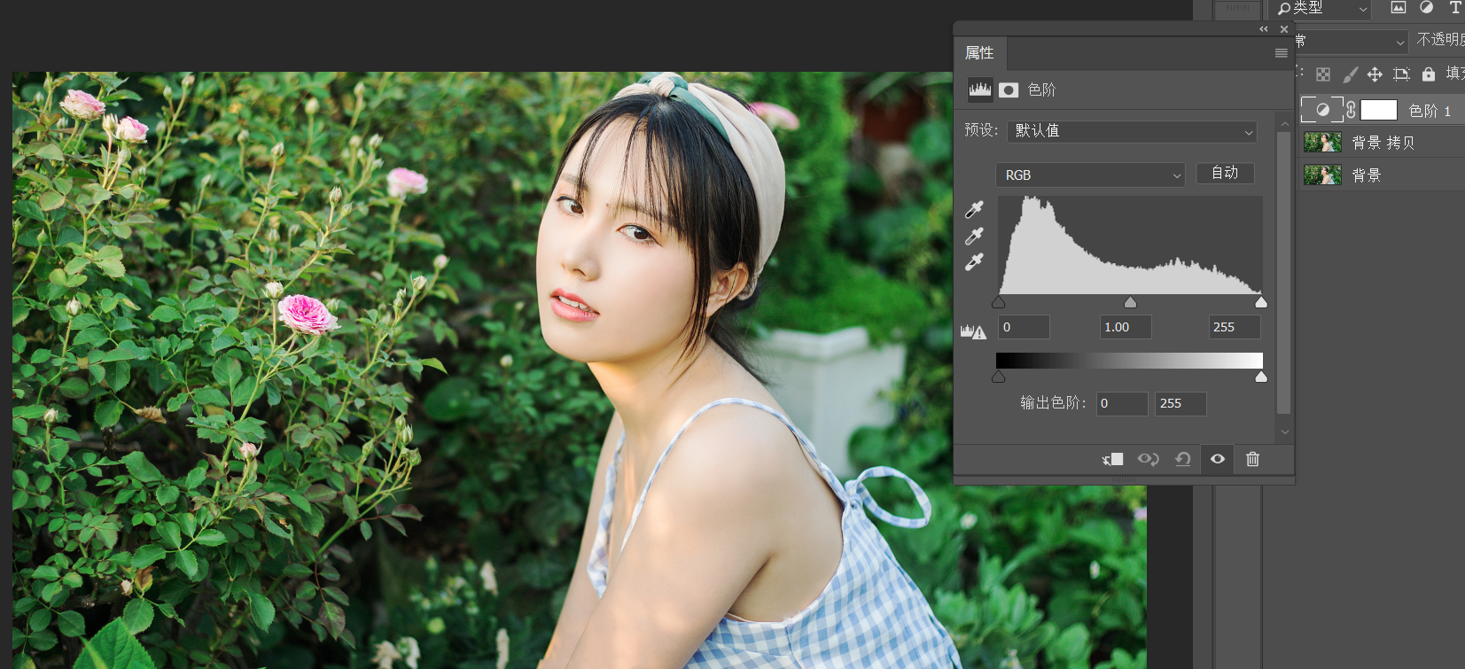The height and width of the screenshot is (669, 1465).
Task: Click the prevent artboard auto-nesting lock icon
Action: click(1401, 74)
